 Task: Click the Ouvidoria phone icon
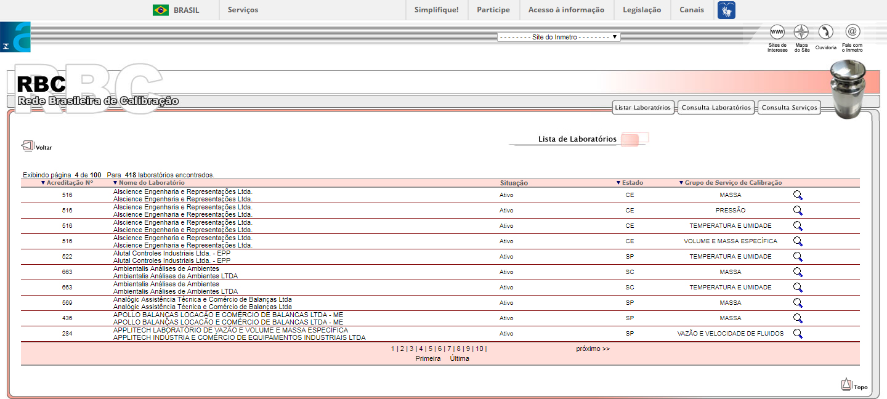(825, 32)
